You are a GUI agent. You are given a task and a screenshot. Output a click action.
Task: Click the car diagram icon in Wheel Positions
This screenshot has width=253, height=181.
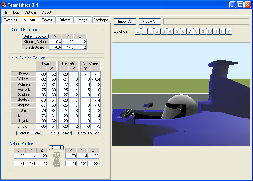pyautogui.click(x=57, y=160)
